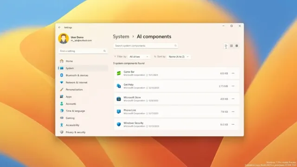Switch to list view layout
The height and width of the screenshot is (167, 297).
pyautogui.click(x=226, y=46)
